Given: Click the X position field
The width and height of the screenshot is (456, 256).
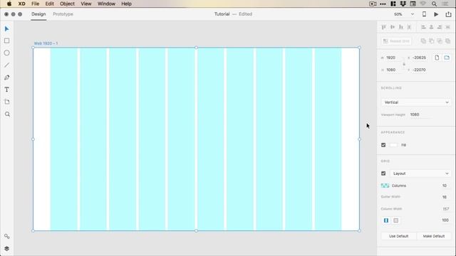Looking at the screenshot, I should point(420,58).
